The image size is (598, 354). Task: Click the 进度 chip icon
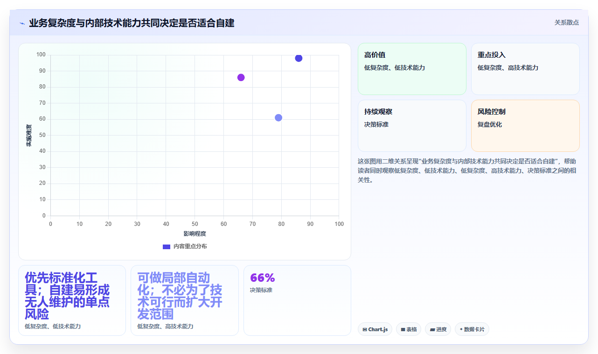click(432, 329)
